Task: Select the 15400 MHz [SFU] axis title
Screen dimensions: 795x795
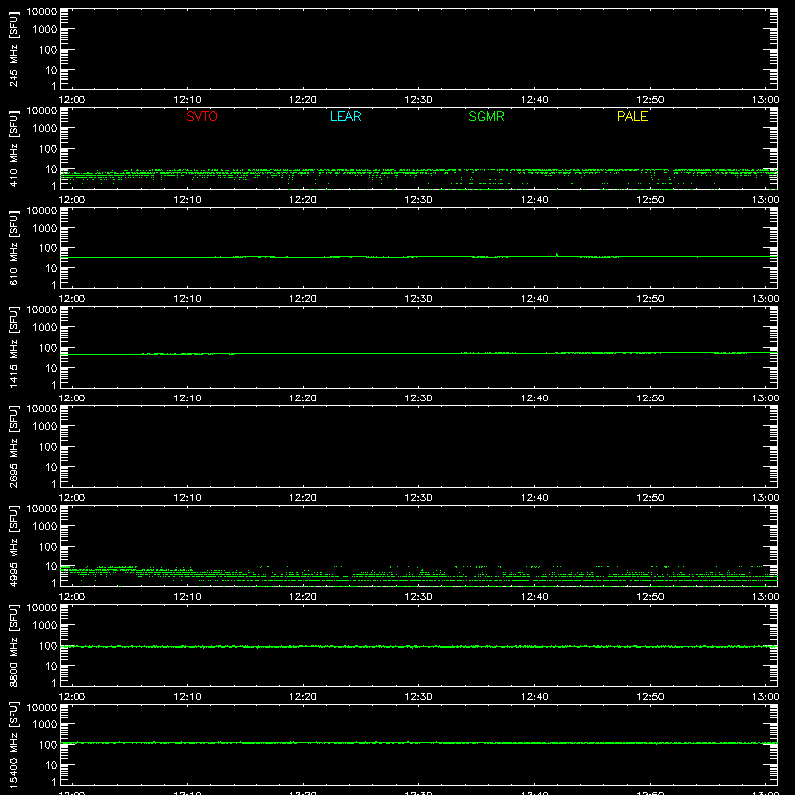Action: click(x=13, y=744)
